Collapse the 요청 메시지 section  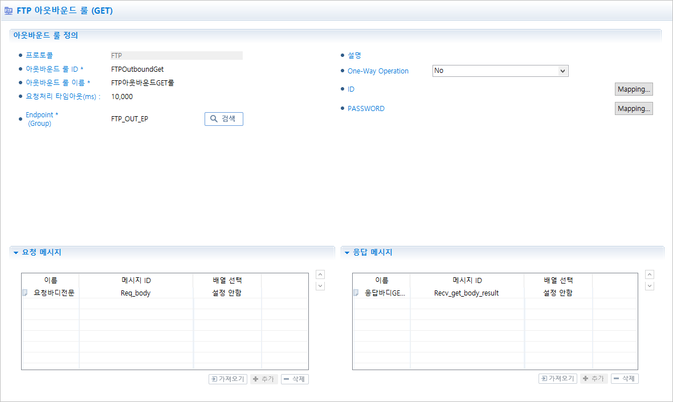pos(16,252)
